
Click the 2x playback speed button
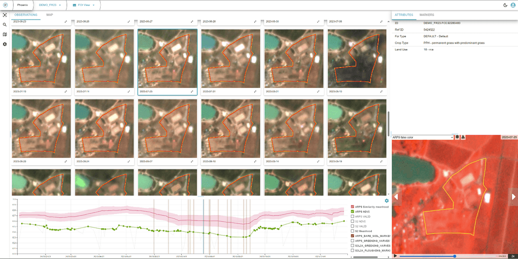513,256
